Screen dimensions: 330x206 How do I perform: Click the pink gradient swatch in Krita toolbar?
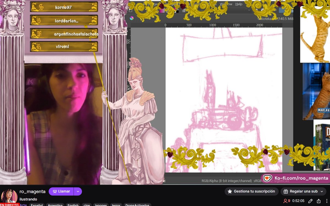[x=163, y=10]
